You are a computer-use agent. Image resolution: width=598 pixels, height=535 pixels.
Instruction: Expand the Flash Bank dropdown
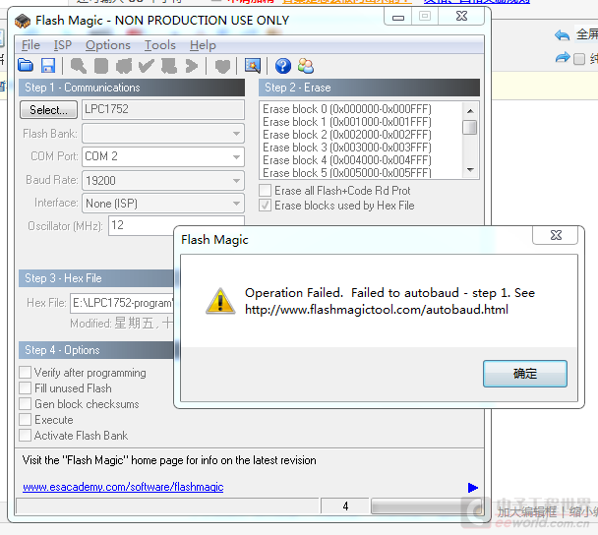pos(236,134)
